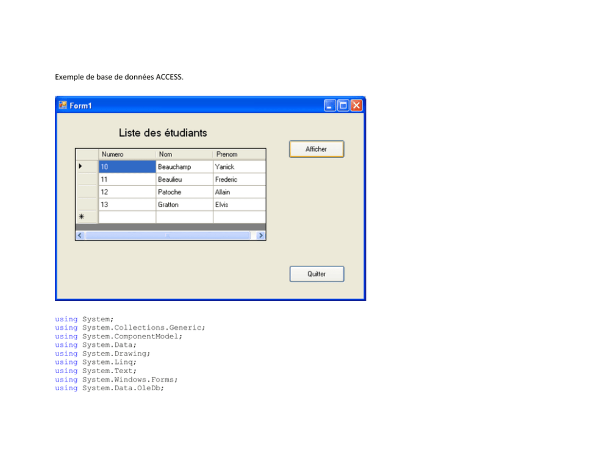This screenshot has width=605, height=467.
Task: Click 'using System.Collections.Generic;' code line
Action: tap(130, 327)
